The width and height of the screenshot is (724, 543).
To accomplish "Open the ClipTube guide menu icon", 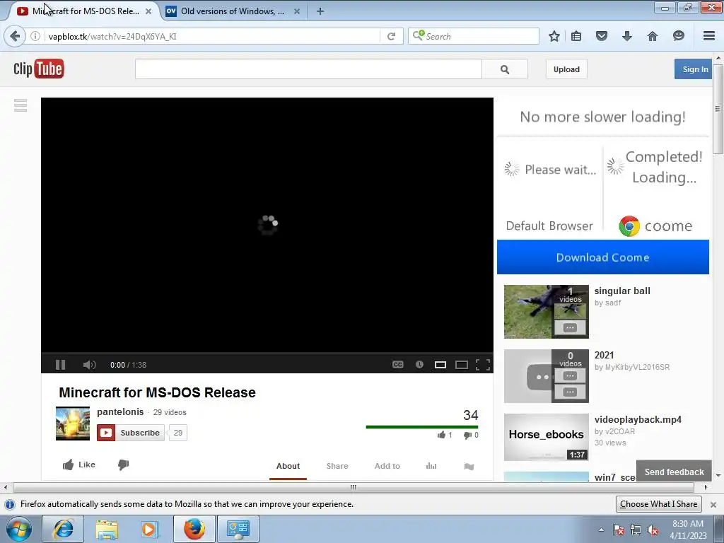I will [x=21, y=106].
